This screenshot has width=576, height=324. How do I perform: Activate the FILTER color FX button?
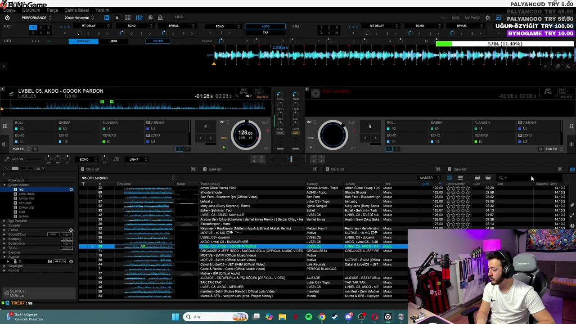point(158,41)
